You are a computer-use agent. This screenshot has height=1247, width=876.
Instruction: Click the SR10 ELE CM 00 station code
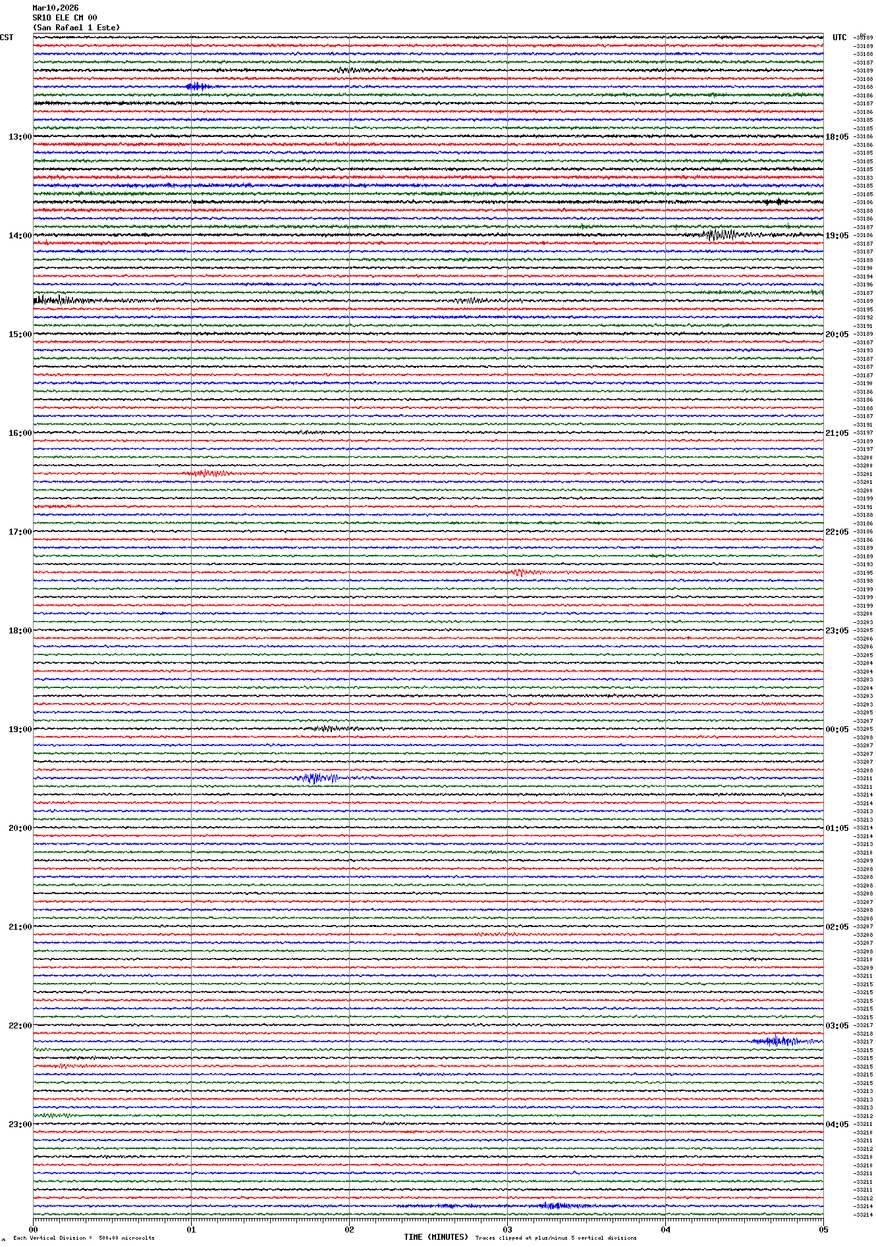click(x=65, y=18)
